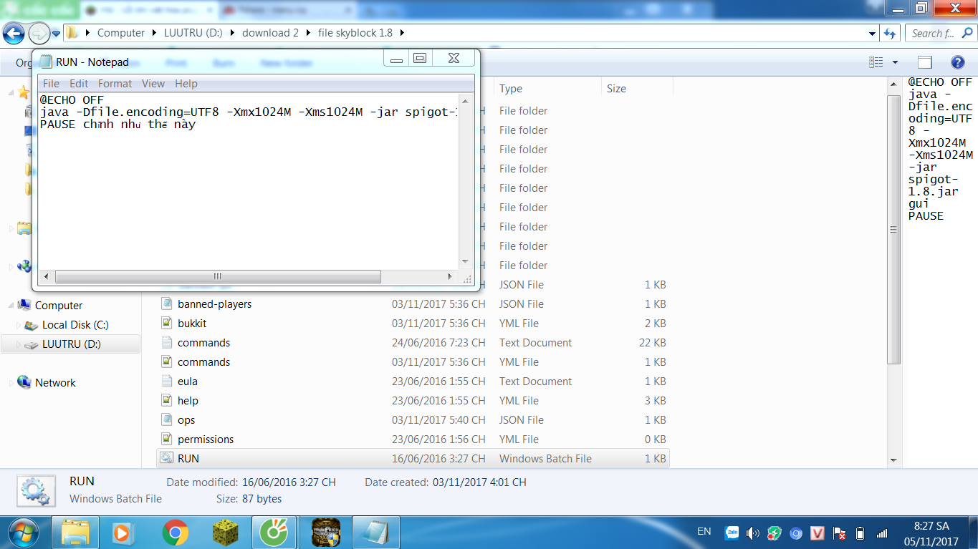The image size is (978, 549).
Task: Select the eula text file
Action: tap(413, 382)
